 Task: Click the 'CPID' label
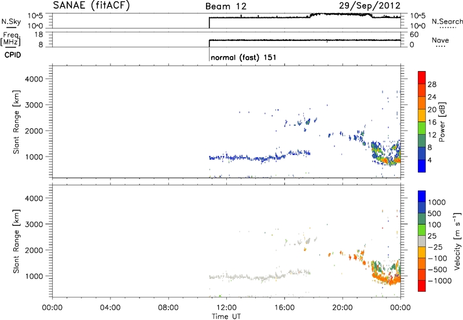[13, 55]
